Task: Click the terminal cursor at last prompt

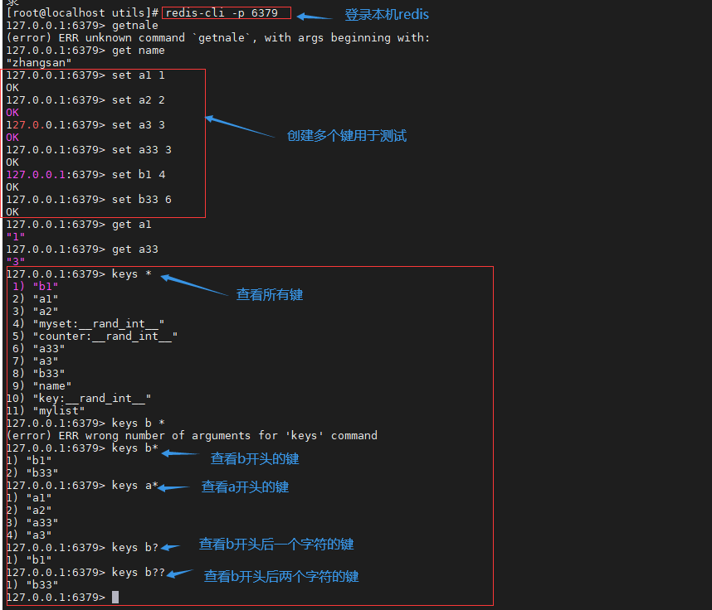Action: tap(115, 598)
